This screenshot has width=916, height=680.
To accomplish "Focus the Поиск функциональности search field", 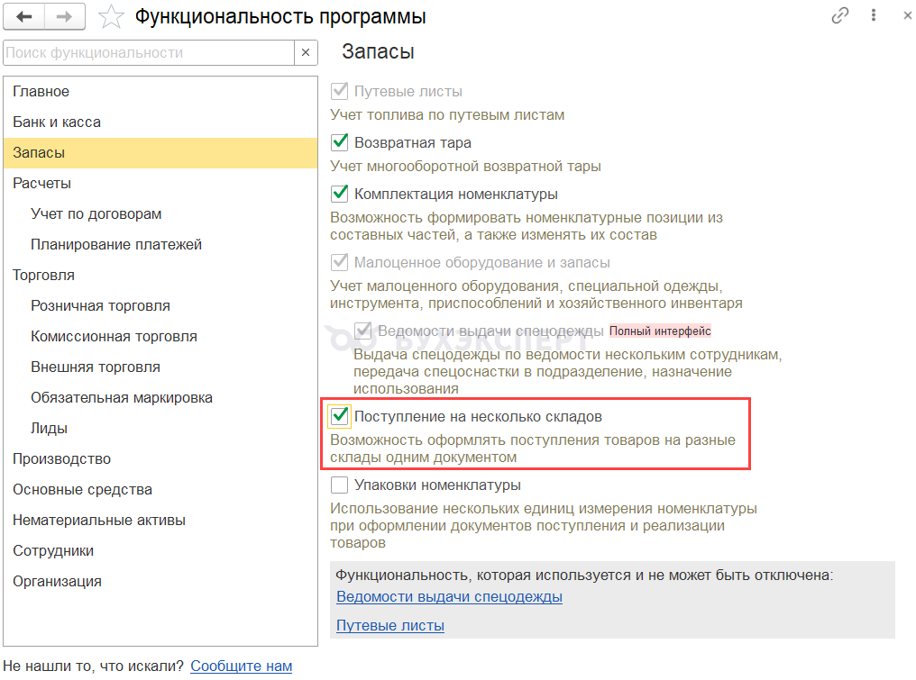I will [149, 52].
